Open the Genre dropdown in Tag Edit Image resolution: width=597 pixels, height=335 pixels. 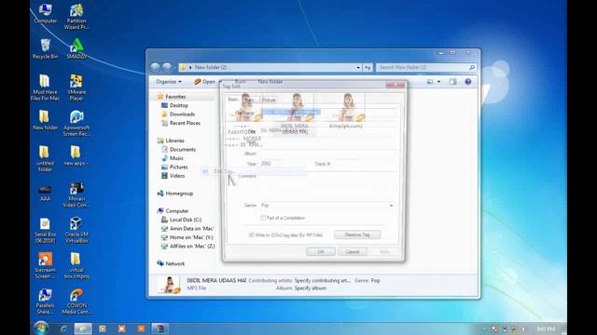(x=391, y=205)
